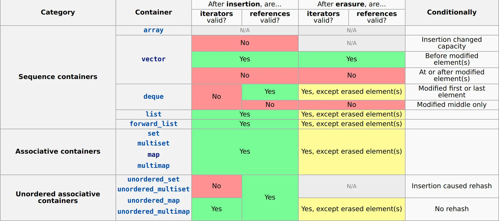This screenshot has width=499, height=221.
Task: Open the unordered_multiset link
Action: point(153,189)
